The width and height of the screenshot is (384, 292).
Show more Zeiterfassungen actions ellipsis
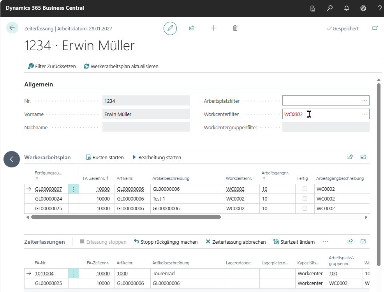tap(325, 241)
